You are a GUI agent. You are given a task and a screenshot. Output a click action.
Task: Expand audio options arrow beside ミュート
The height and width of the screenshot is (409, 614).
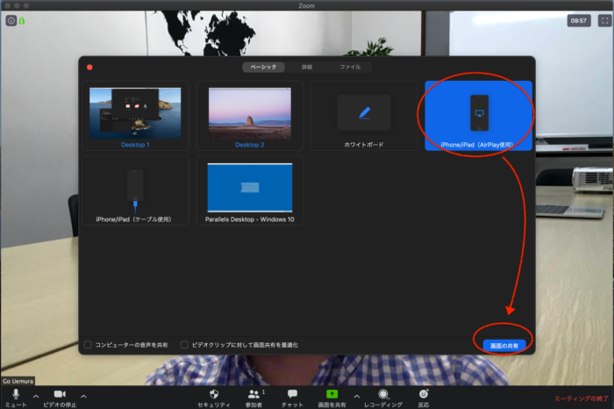[x=36, y=397]
